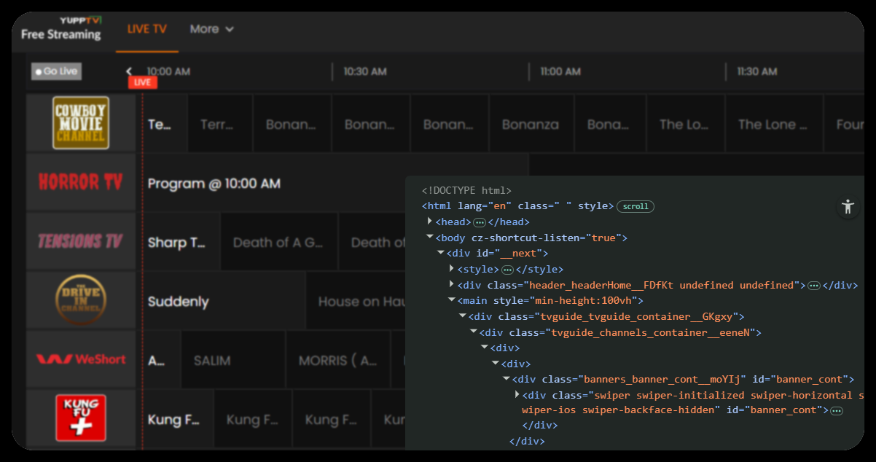This screenshot has width=876, height=462.
Task: Select the Tensions TV channel logo
Action: pyautogui.click(x=81, y=241)
